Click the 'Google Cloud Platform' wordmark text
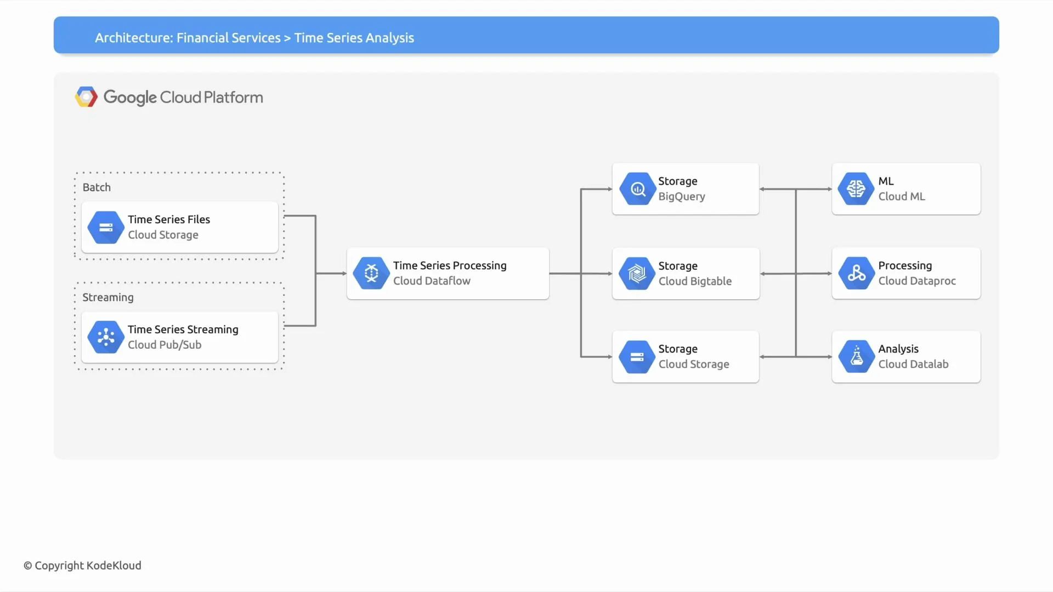Screen dimensions: 1053x592 [183, 98]
